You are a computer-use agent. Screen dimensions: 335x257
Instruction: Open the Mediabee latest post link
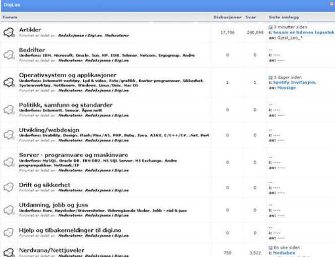tap(284, 253)
